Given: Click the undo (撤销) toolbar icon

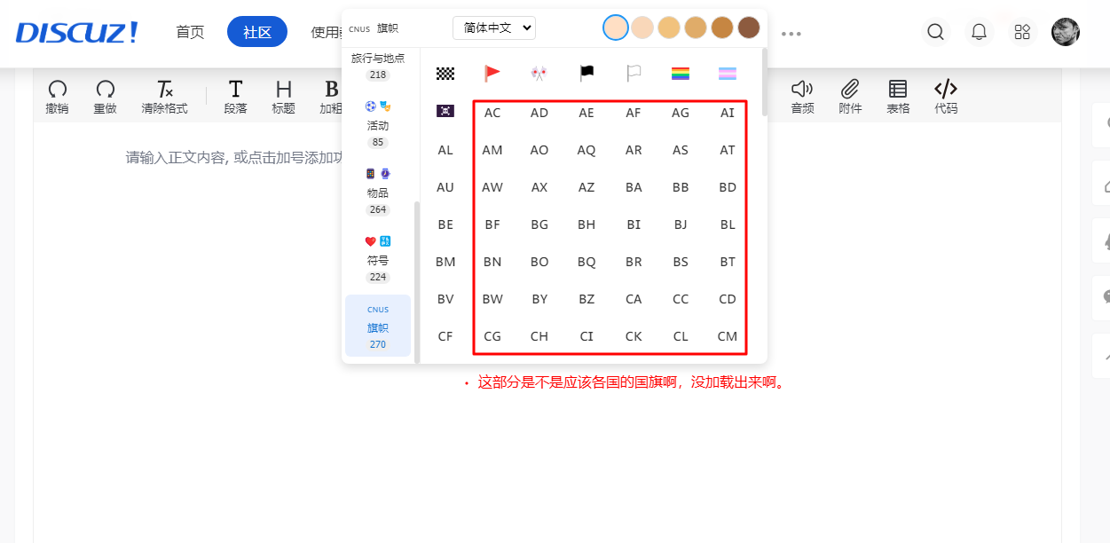Looking at the screenshot, I should pos(57,96).
